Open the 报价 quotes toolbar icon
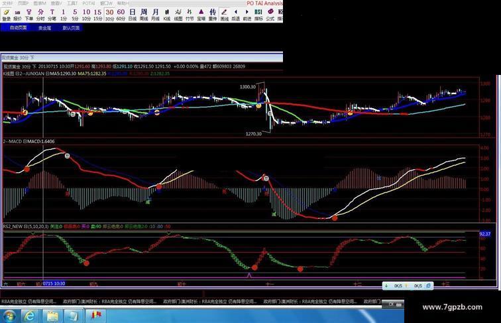The width and height of the screenshot is (501, 323). point(18,14)
